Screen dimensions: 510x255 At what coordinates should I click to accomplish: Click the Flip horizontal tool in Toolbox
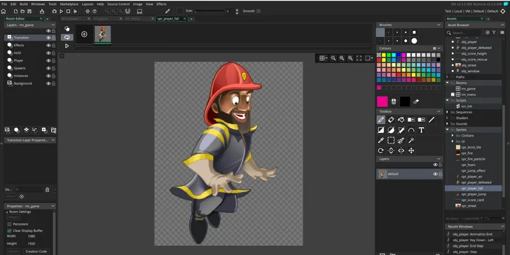pos(401,151)
